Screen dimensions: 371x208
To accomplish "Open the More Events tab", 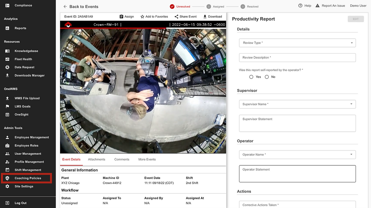I will tap(147, 160).
